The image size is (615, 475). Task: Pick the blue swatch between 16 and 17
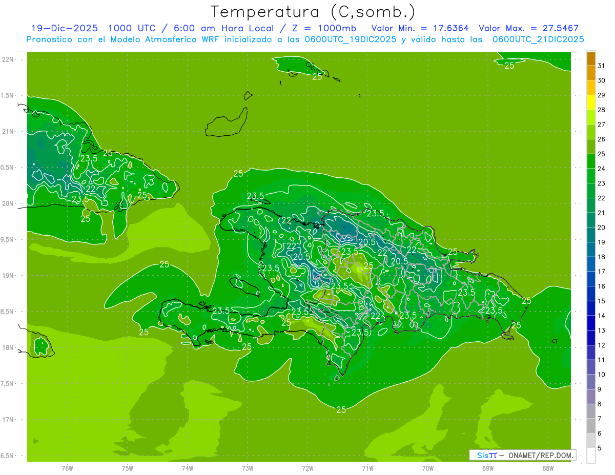coord(591,279)
